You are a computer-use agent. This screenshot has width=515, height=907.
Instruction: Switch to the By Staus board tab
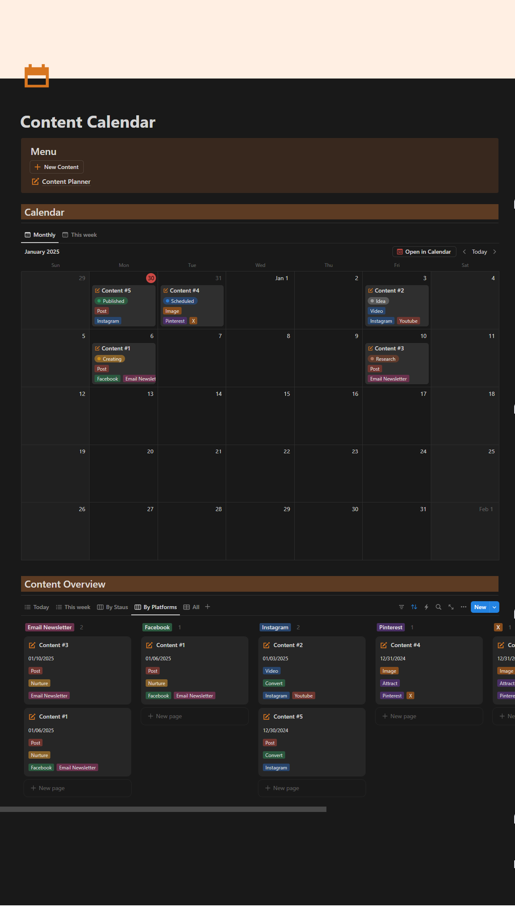point(112,607)
